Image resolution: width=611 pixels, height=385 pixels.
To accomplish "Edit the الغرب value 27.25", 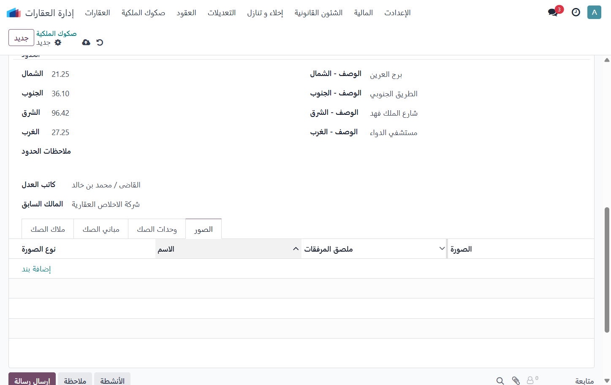I will [x=60, y=133].
